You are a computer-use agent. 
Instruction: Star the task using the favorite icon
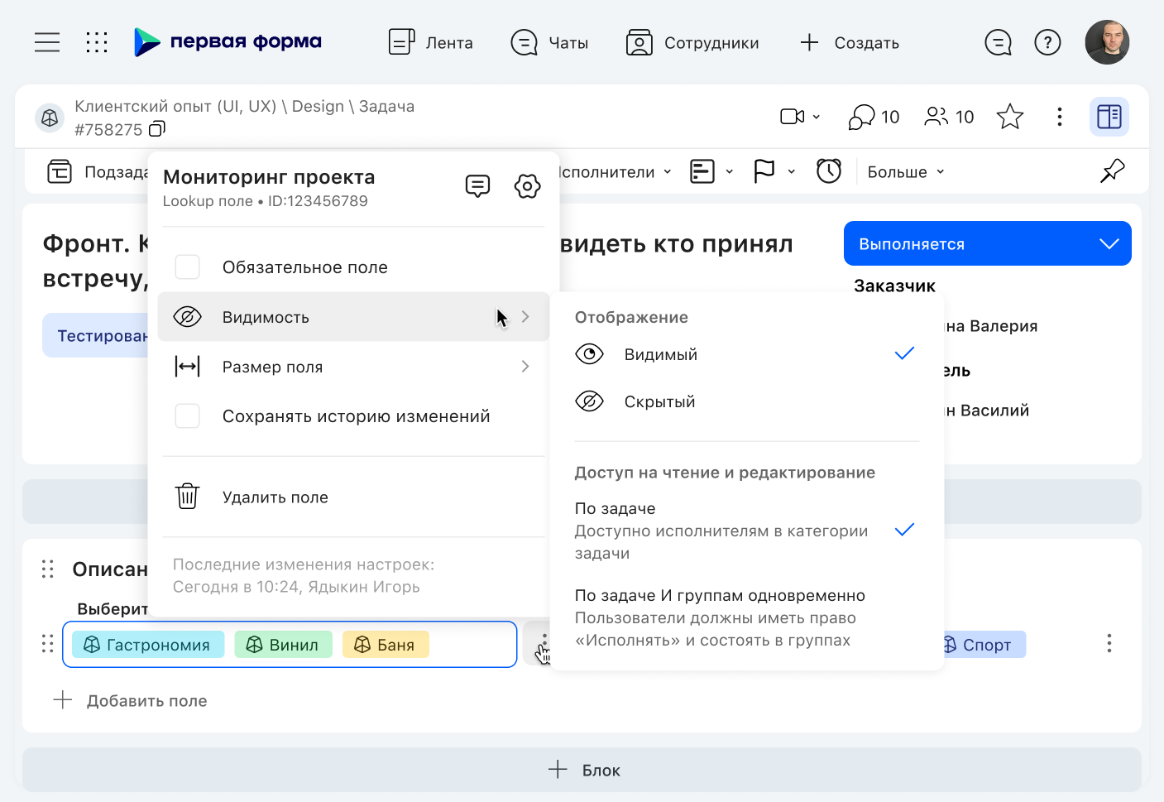point(1009,117)
